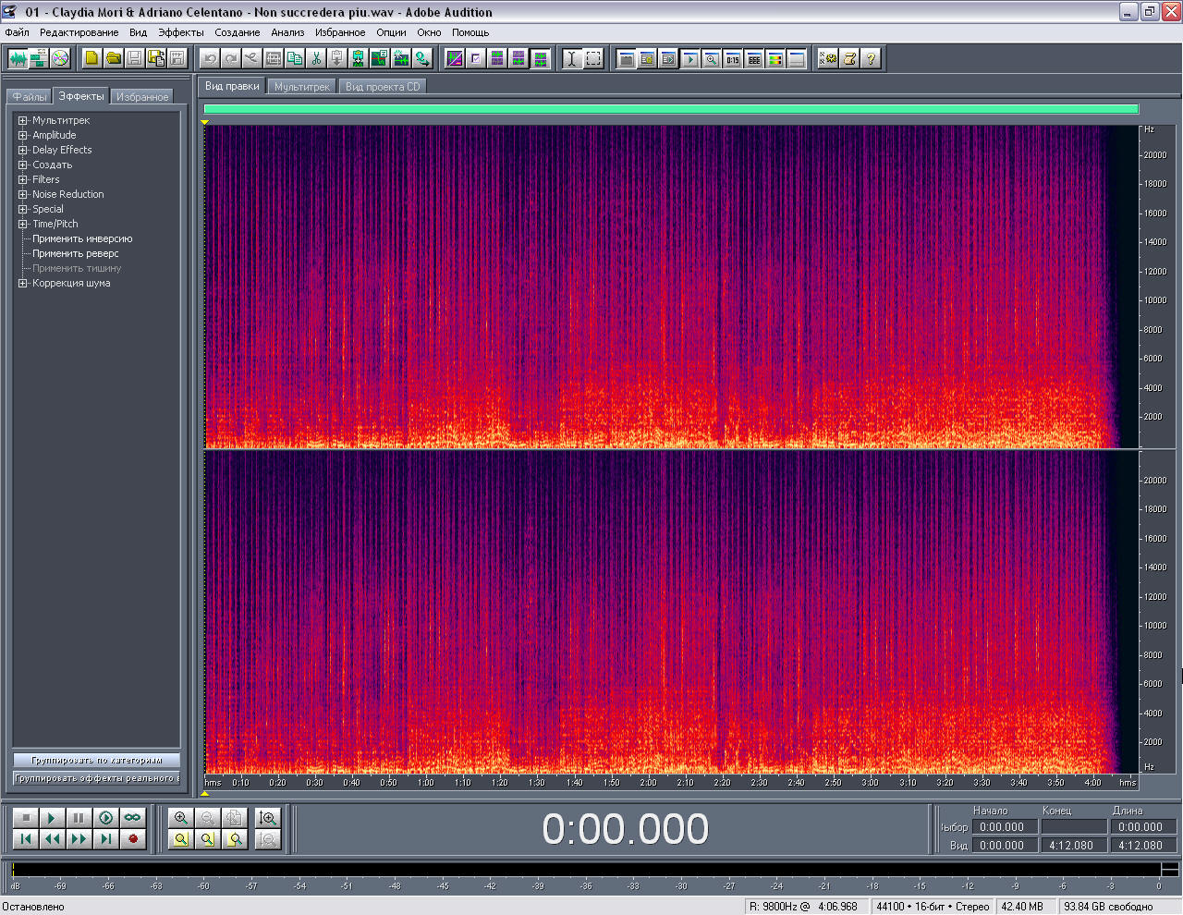Toggle the multitrack view icon in toolbar
The height and width of the screenshot is (915, 1183).
click(x=39, y=58)
